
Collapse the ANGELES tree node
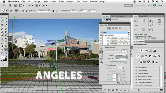104,35
